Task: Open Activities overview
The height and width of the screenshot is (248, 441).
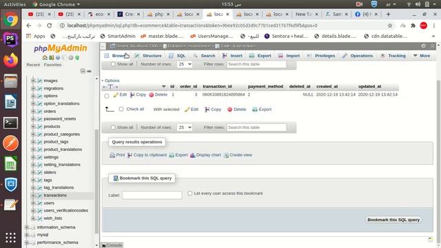Action: 14,4
